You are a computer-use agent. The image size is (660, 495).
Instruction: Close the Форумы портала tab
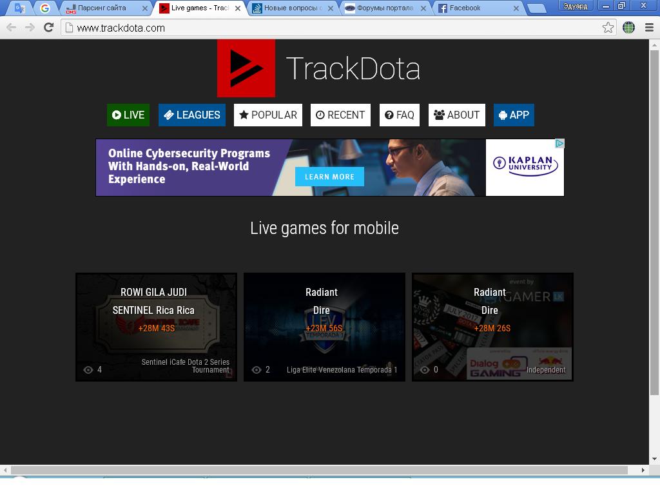(x=423, y=8)
